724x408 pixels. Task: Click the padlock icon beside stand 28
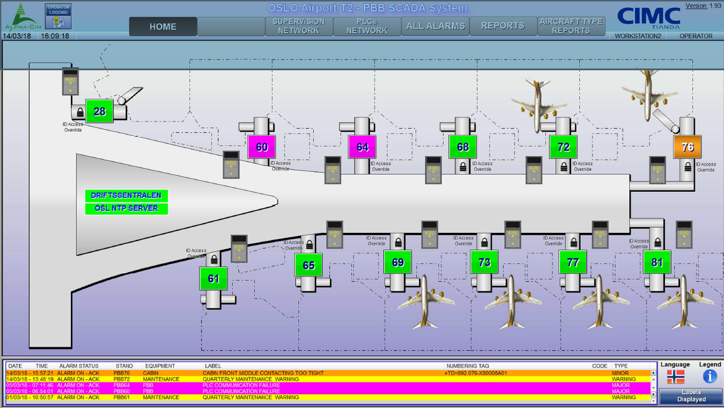click(79, 111)
